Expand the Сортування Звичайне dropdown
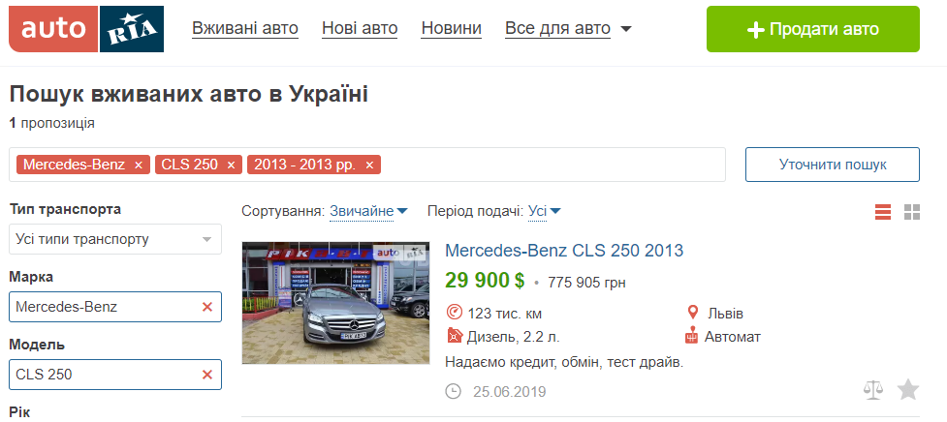The height and width of the screenshot is (422, 947). pos(368,212)
